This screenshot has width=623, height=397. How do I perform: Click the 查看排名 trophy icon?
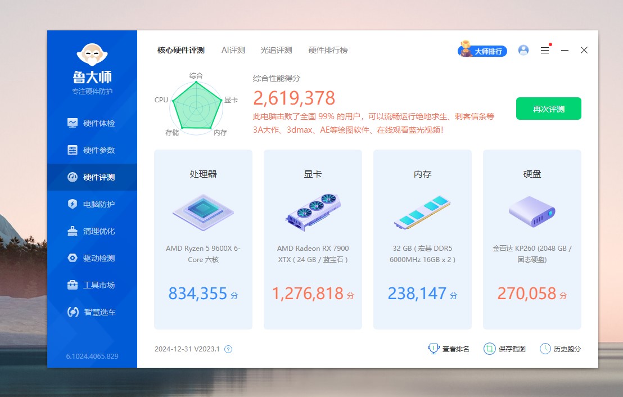434,349
